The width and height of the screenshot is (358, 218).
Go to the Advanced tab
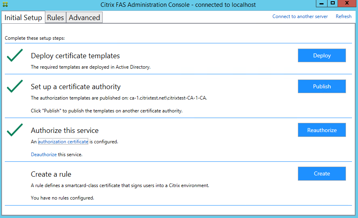[x=84, y=18]
